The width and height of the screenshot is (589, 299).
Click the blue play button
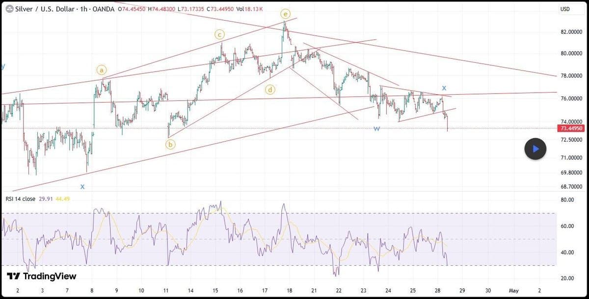(535, 149)
